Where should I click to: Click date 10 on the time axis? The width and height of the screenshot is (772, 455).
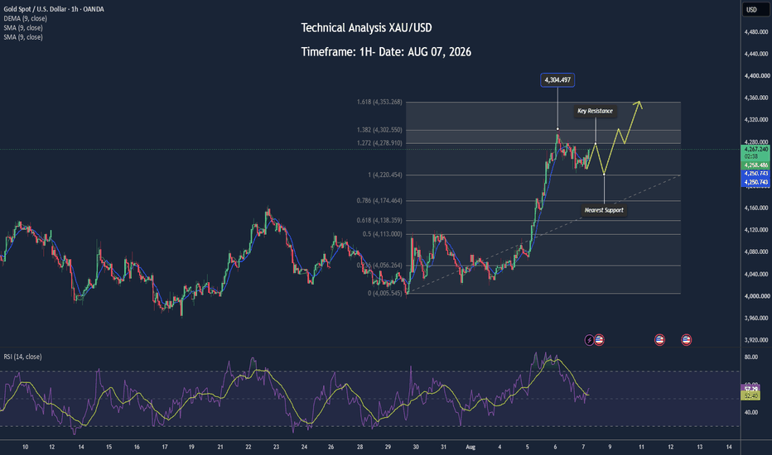pyautogui.click(x=25, y=447)
